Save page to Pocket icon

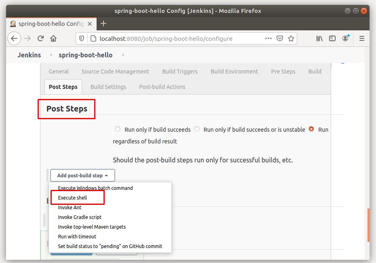(280, 38)
